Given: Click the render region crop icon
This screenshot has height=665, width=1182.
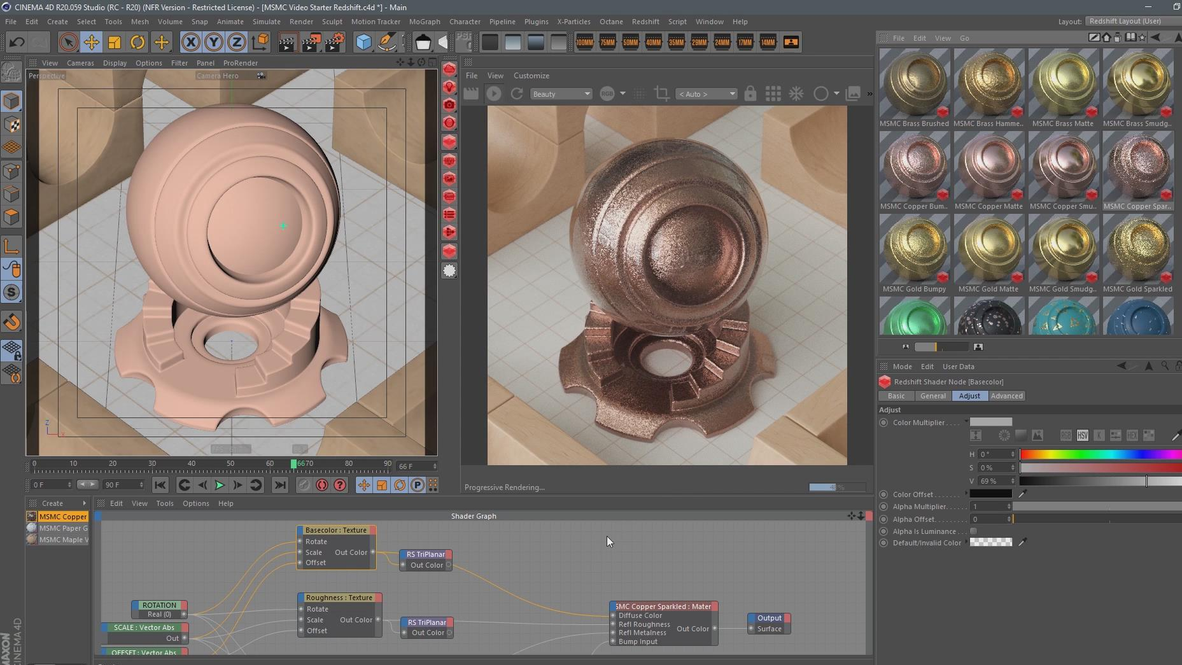Looking at the screenshot, I should click(661, 94).
